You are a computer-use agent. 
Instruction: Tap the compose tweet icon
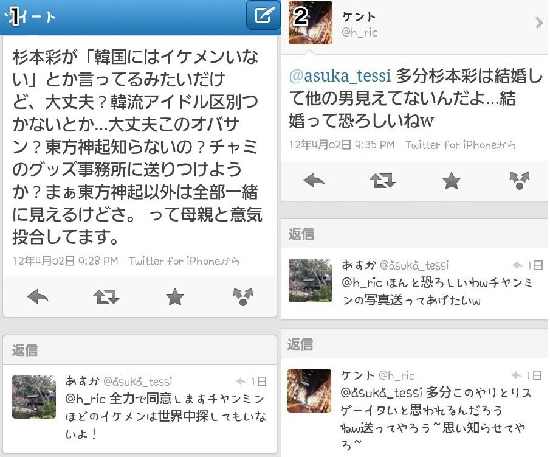click(x=264, y=15)
